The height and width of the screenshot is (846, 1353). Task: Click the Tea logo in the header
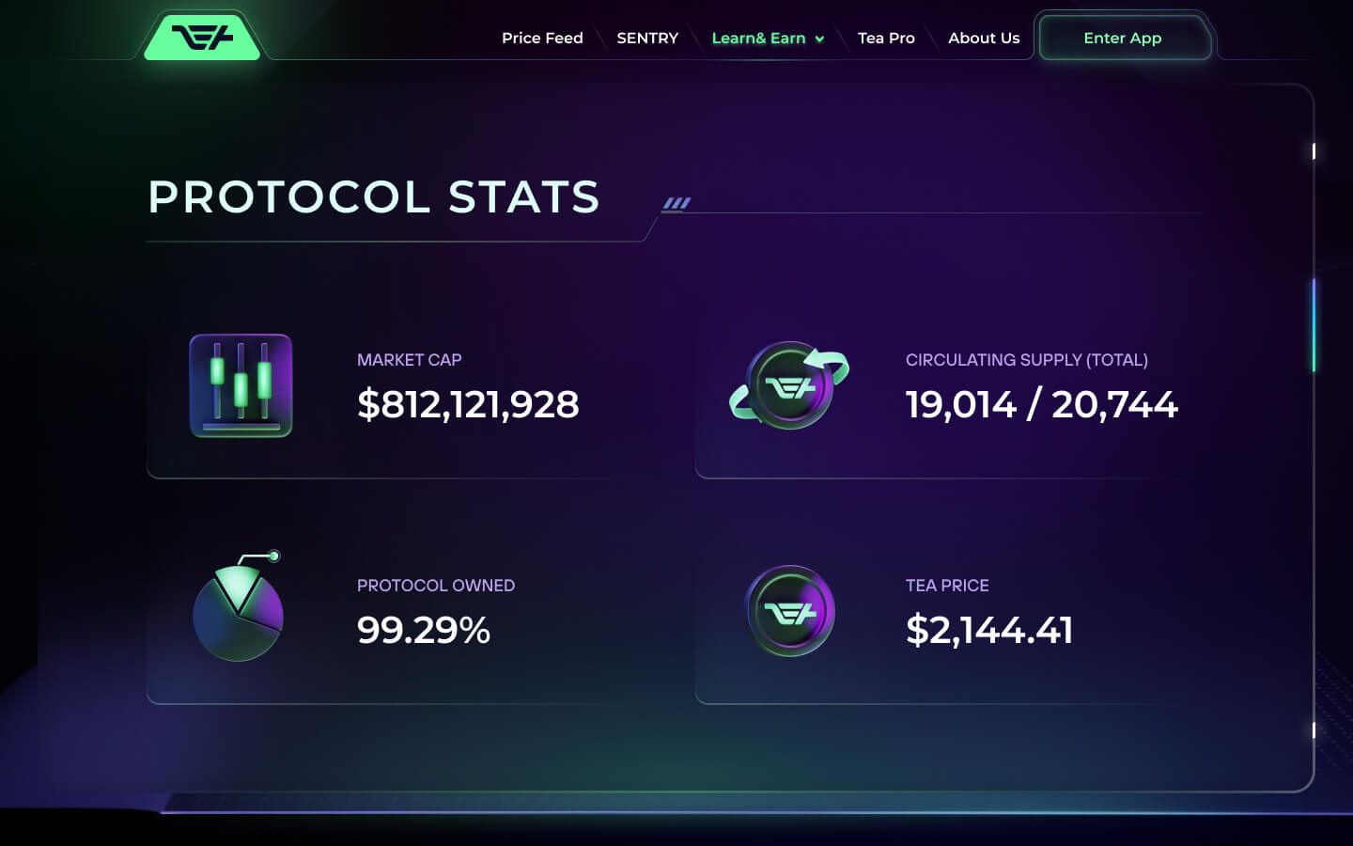pyautogui.click(x=202, y=38)
